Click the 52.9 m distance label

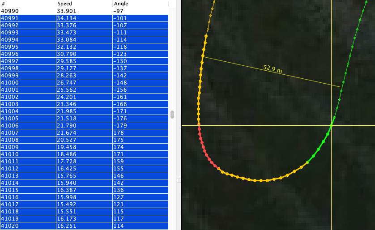tap(273, 68)
